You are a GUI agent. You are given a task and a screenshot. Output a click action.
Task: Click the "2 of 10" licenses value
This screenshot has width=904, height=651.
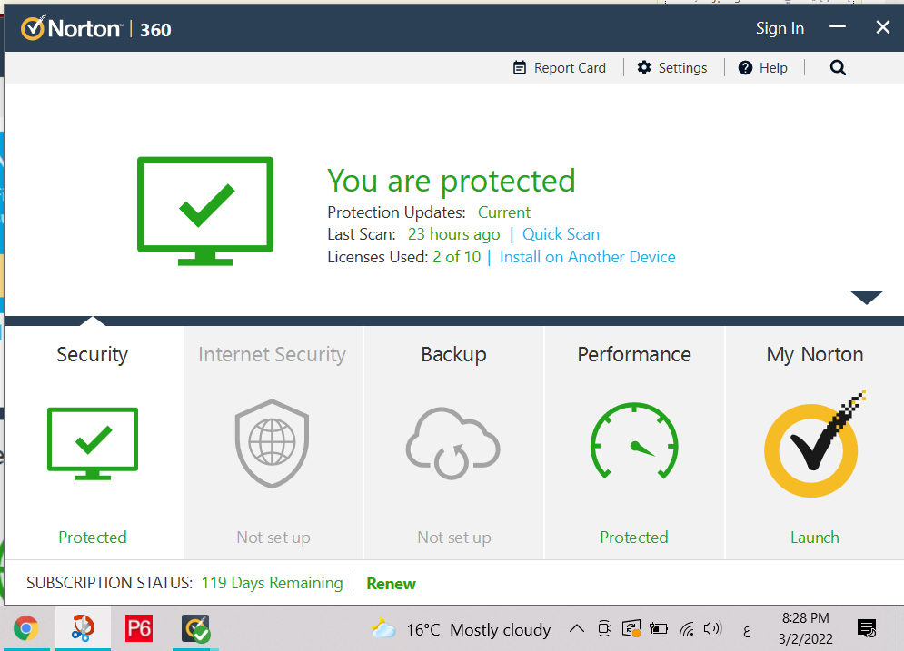457,257
